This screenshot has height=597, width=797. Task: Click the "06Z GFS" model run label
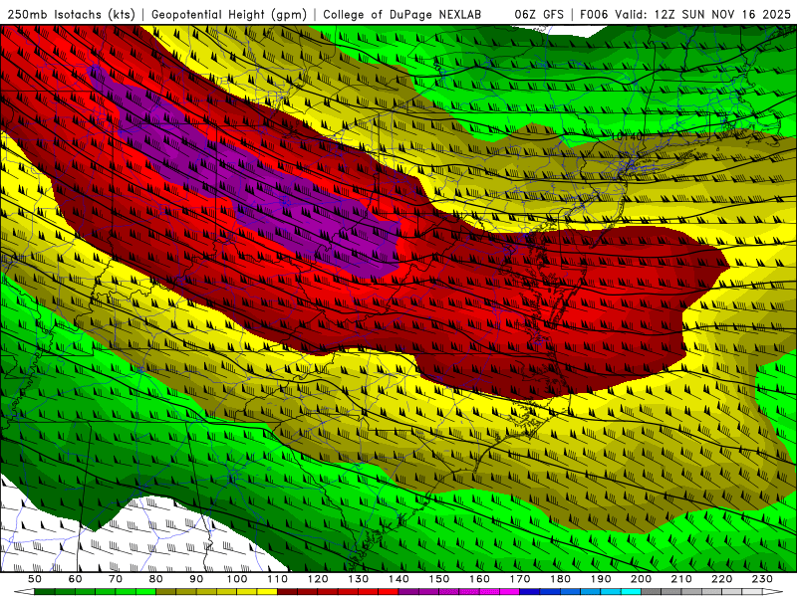(539, 15)
